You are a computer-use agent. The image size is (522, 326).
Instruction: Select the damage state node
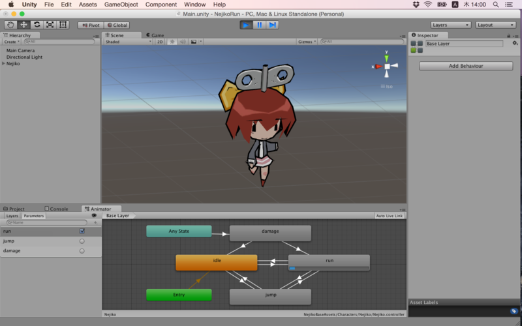pos(270,233)
